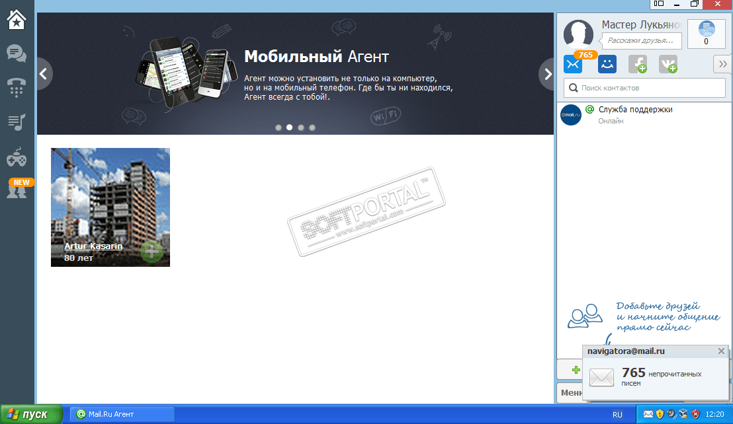Select the first banner pagination dot
The image size is (733, 424).
[x=278, y=127]
